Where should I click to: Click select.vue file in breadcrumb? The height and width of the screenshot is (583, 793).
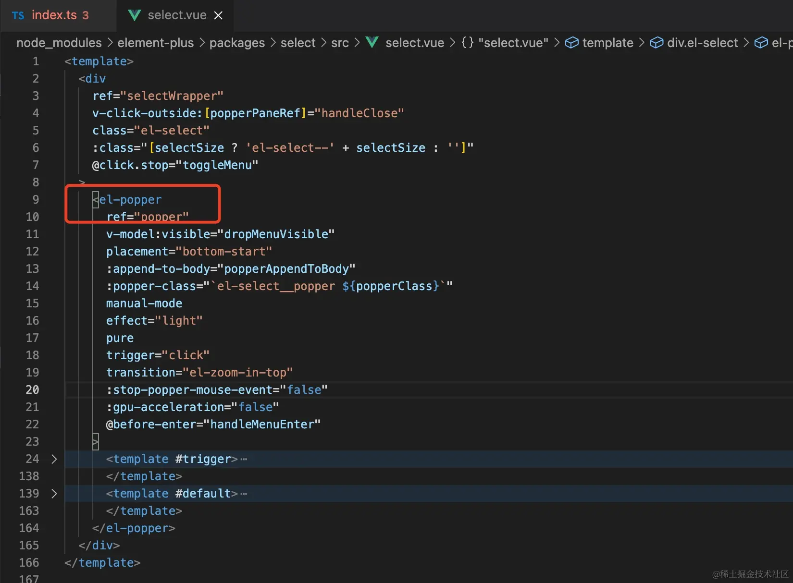click(415, 43)
